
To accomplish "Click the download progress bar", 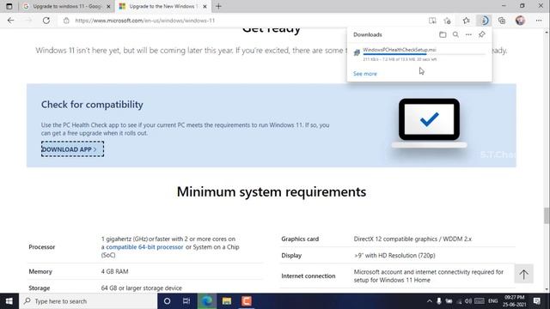I will click(424, 54).
